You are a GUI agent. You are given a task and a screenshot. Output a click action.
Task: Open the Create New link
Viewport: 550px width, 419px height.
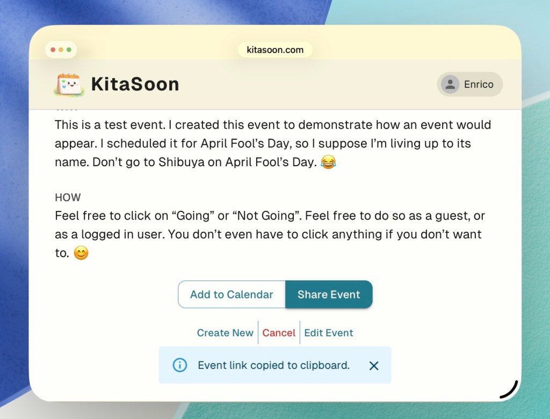[x=225, y=333]
